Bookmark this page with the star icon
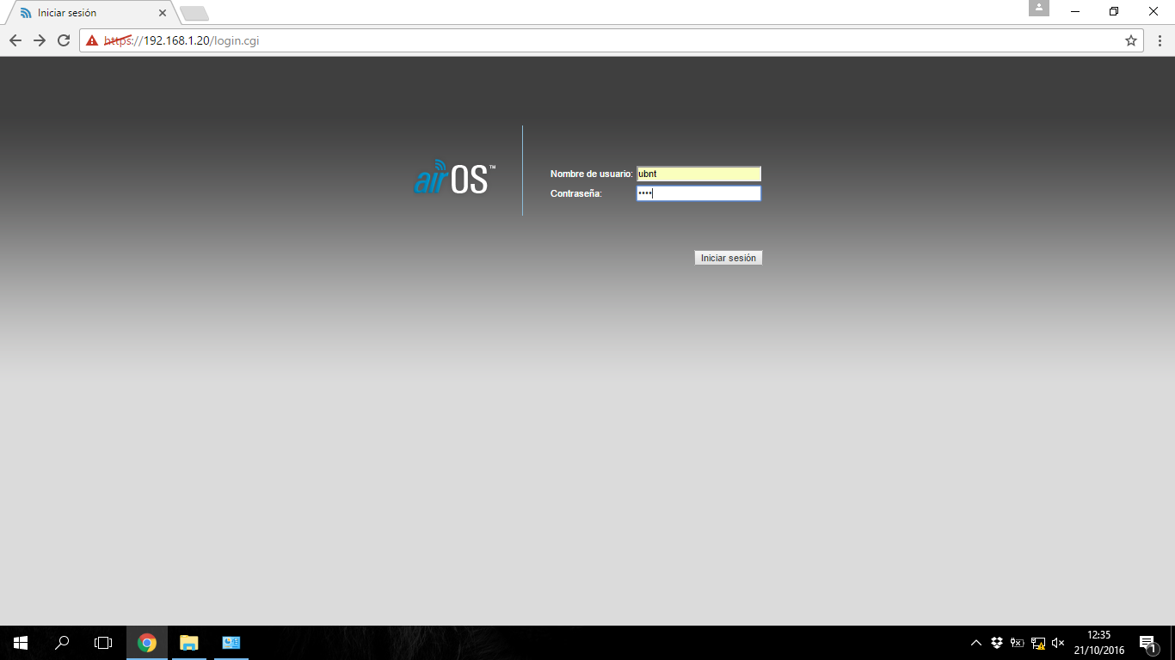This screenshot has width=1175, height=660. (1131, 40)
